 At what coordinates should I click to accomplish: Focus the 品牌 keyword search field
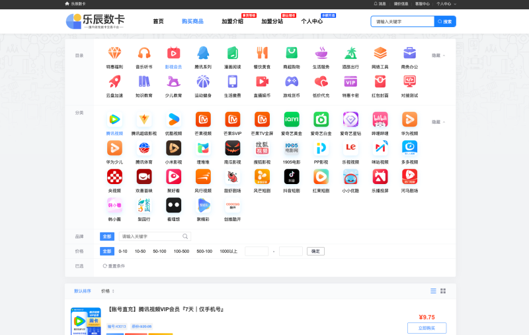[x=155, y=236]
